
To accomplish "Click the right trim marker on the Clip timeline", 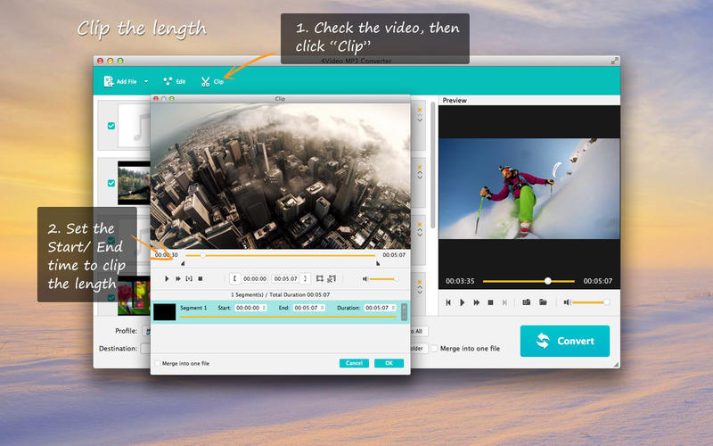I will point(378,263).
